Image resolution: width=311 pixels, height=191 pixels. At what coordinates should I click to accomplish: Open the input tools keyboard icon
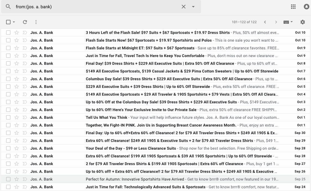(x=286, y=22)
